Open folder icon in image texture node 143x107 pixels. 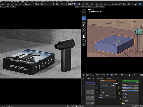(x=114, y=85)
